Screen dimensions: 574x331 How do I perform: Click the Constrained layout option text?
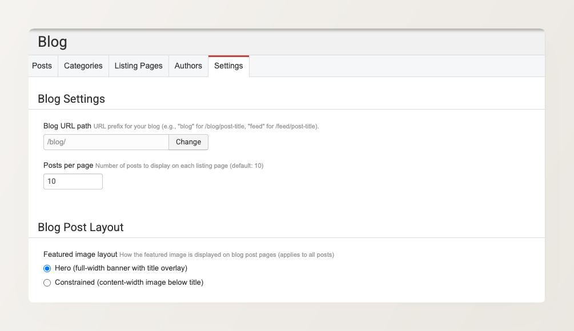130,282
